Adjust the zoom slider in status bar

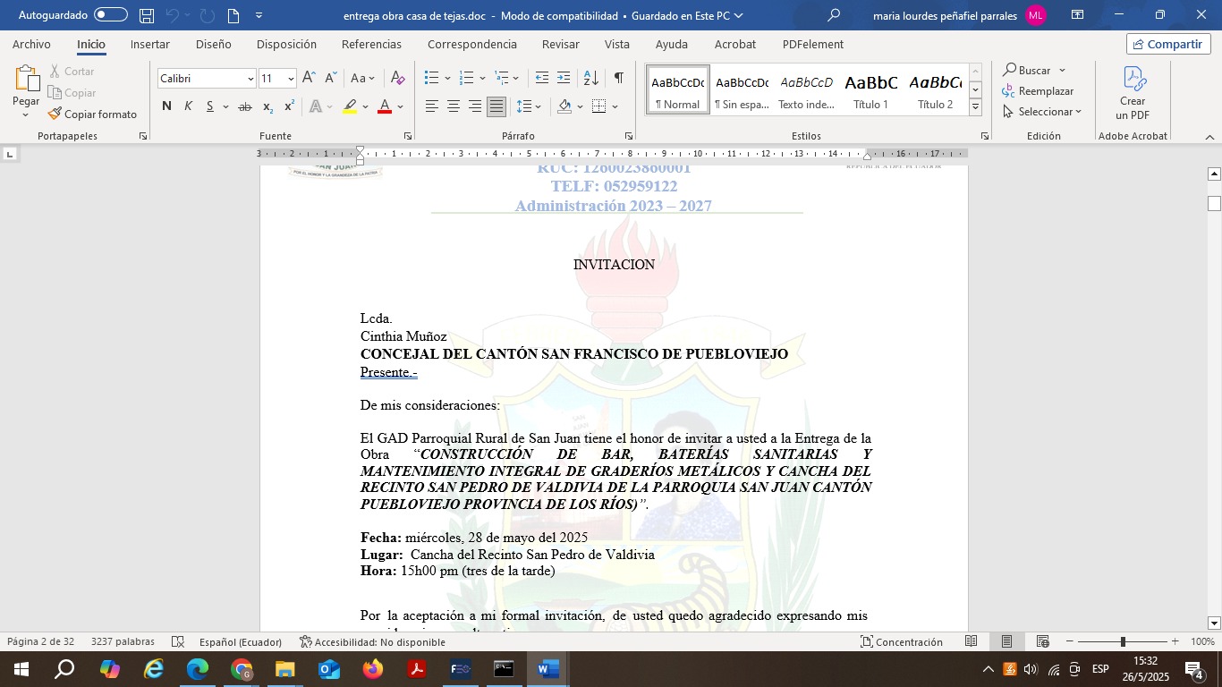pyautogui.click(x=1123, y=641)
